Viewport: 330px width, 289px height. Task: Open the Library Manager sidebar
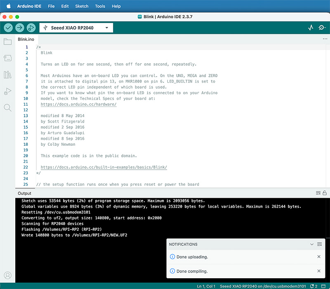click(7, 75)
